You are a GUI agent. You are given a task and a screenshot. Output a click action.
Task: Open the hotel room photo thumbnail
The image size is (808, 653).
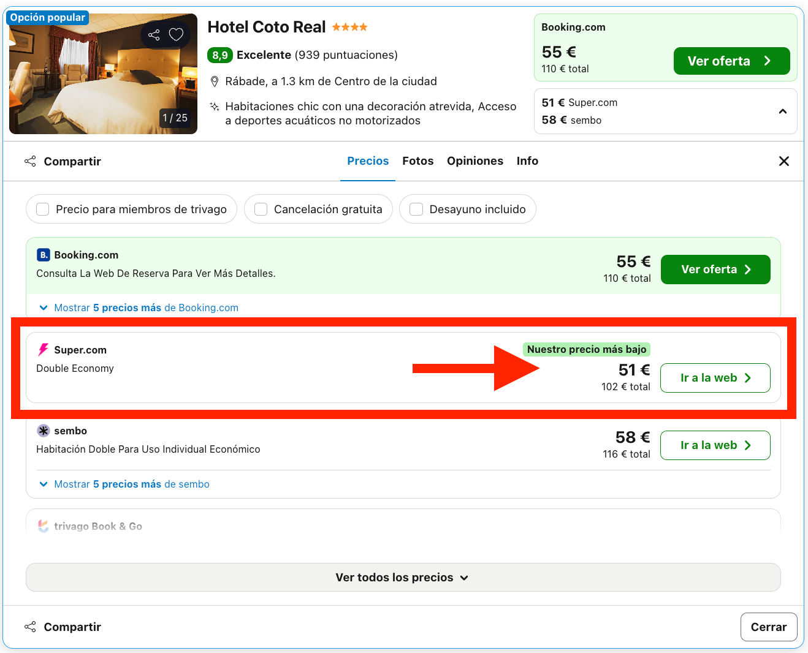click(x=103, y=74)
